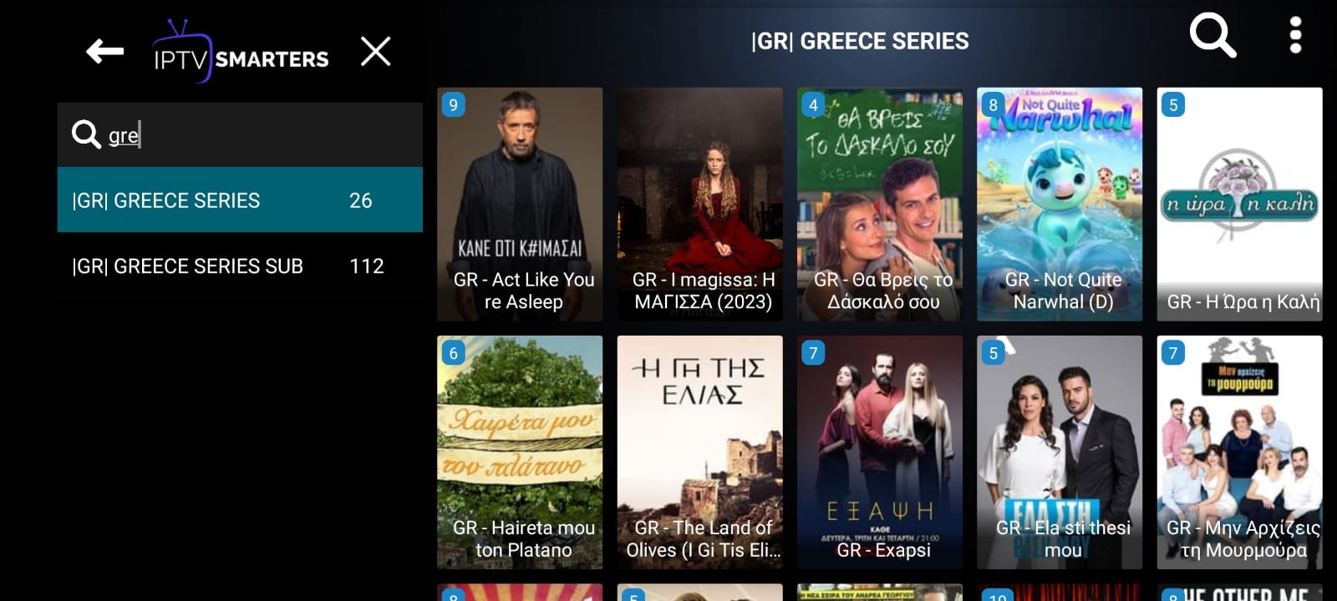The image size is (1337, 601).
Task: Open GR - Ela sti thesi mou
Action: (1060, 452)
